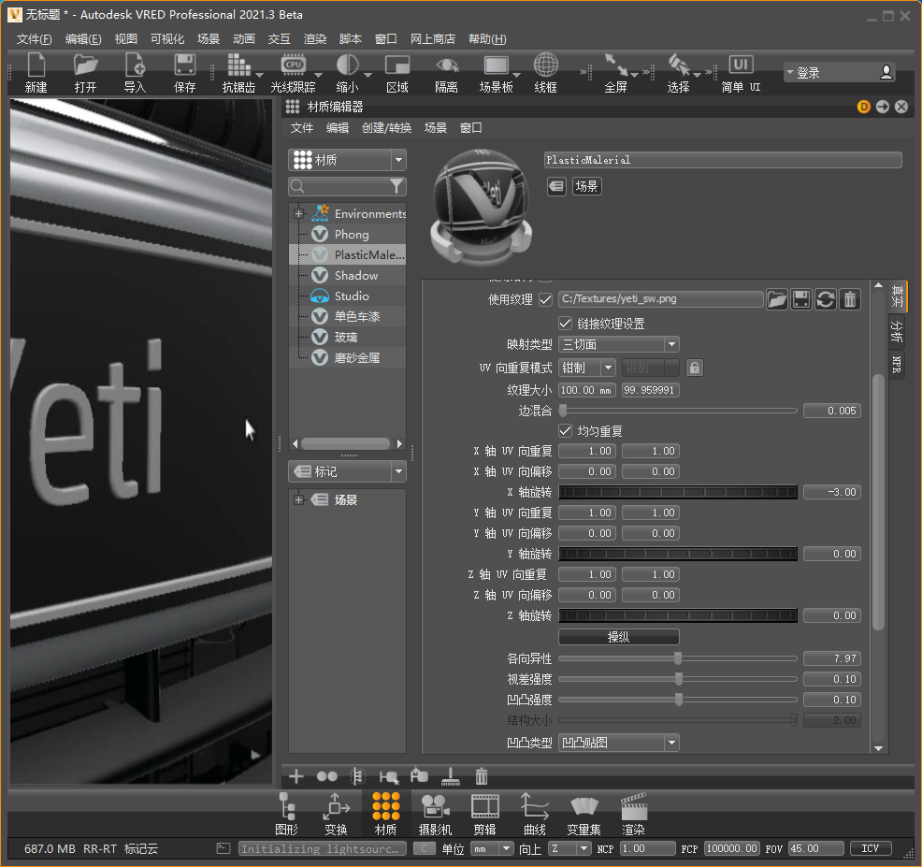The height and width of the screenshot is (867, 922).
Task: Select the 磨砂金属 material
Action: tap(357, 357)
